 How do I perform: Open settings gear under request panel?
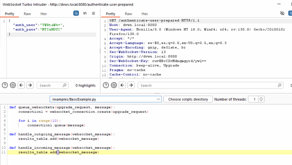114,85
